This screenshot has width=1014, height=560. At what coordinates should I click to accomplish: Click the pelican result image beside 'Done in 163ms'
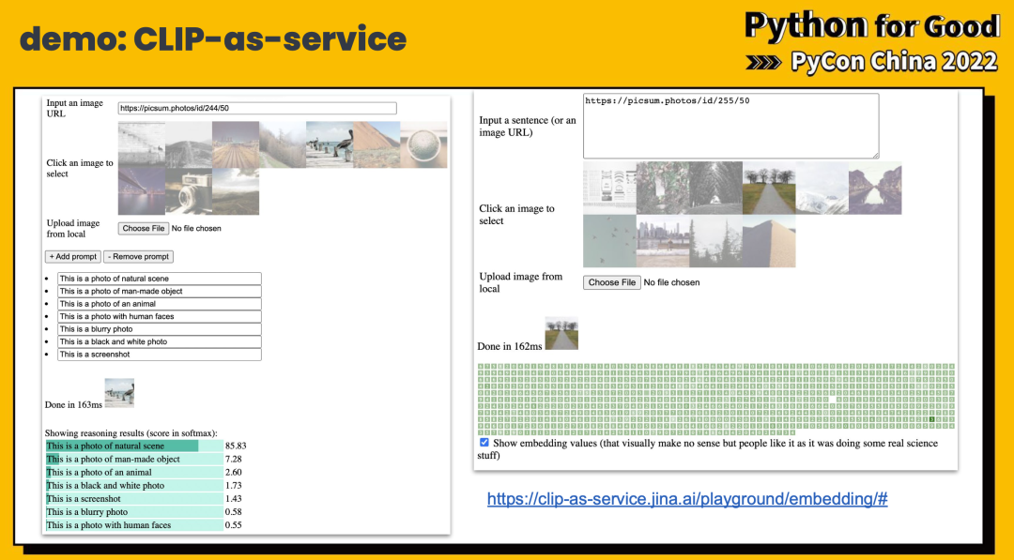(x=119, y=393)
